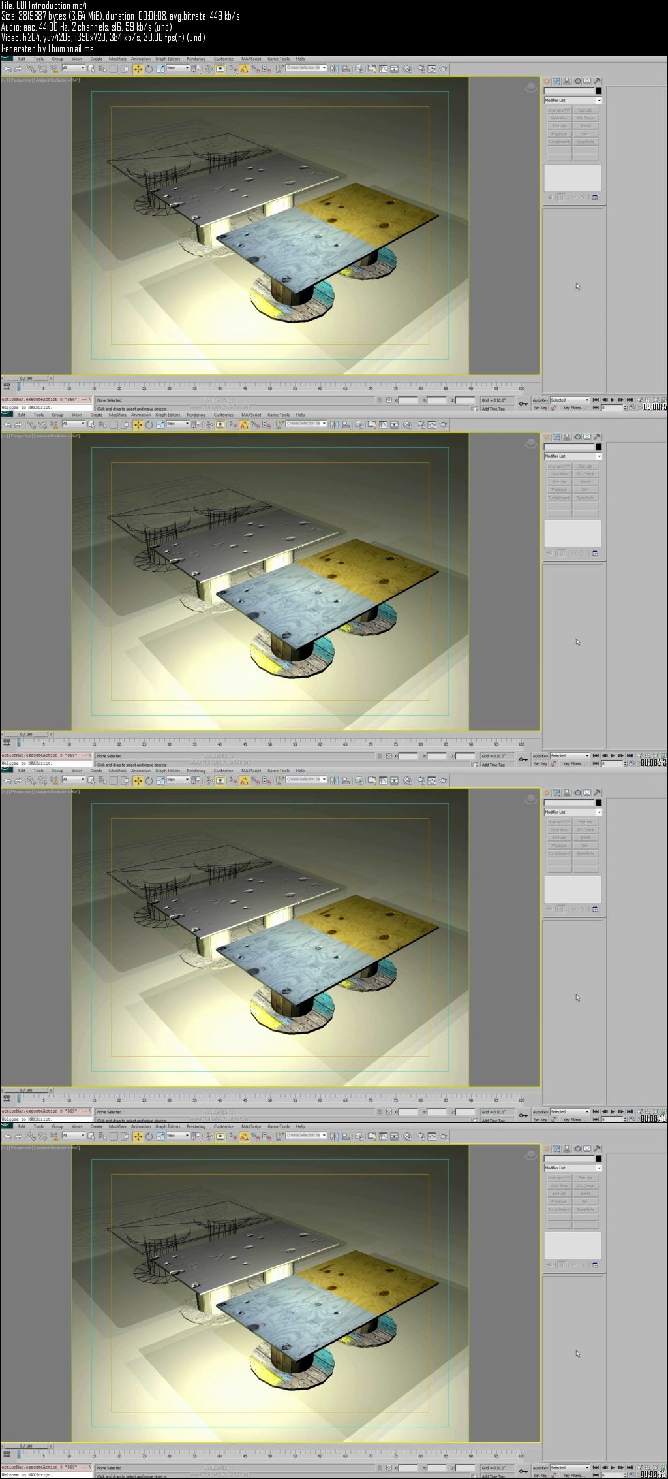Open the Display panel icon in 00:00:15 frame

tap(587, 81)
